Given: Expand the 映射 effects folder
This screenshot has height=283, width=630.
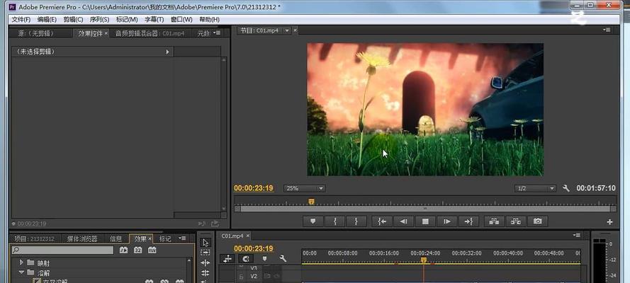Looking at the screenshot, I should coord(22,263).
